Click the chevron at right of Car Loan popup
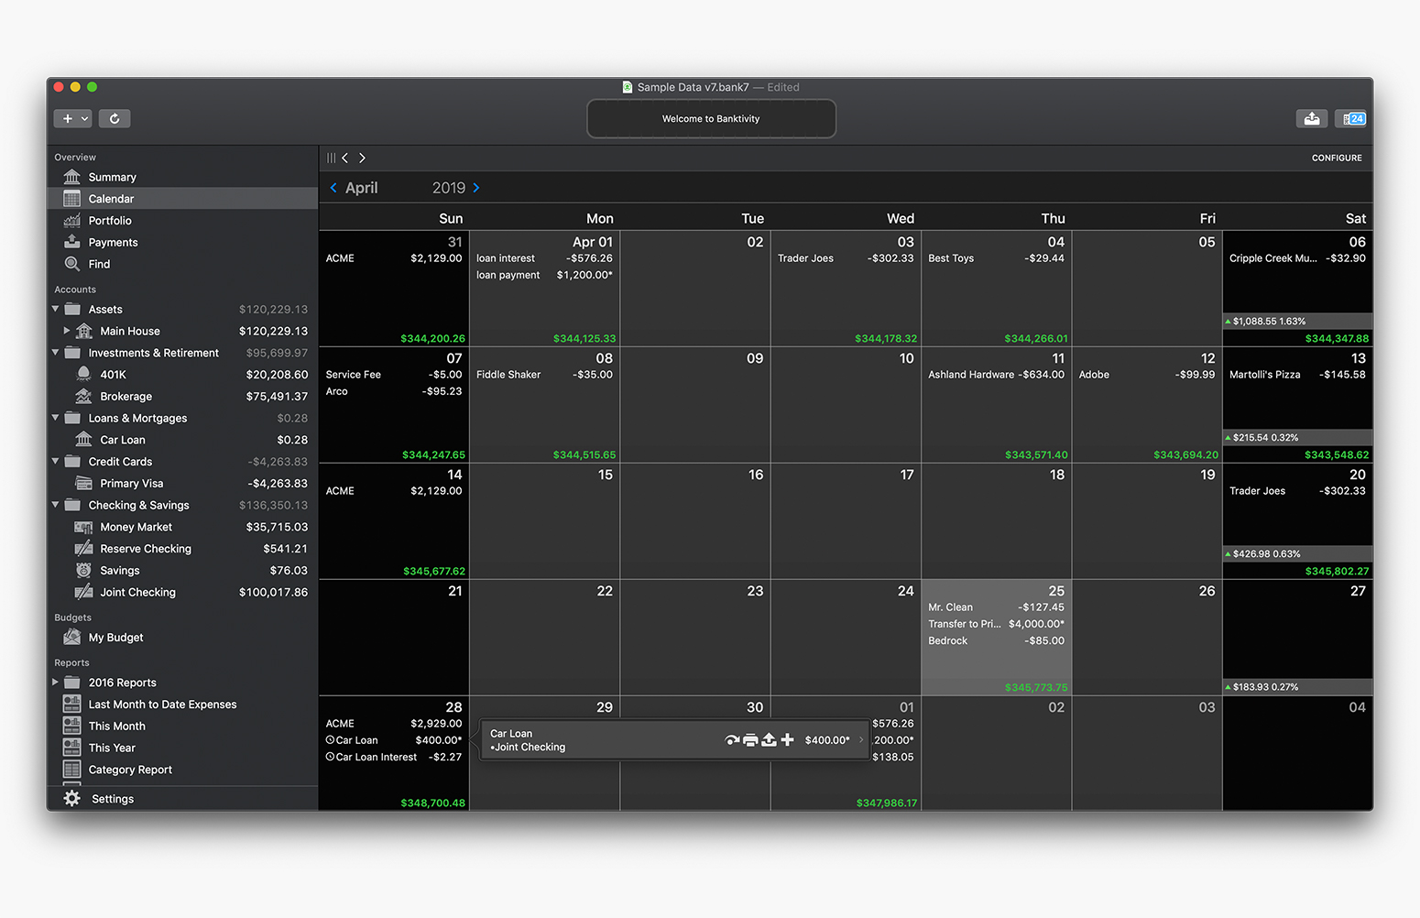This screenshot has width=1420, height=918. coord(861,739)
